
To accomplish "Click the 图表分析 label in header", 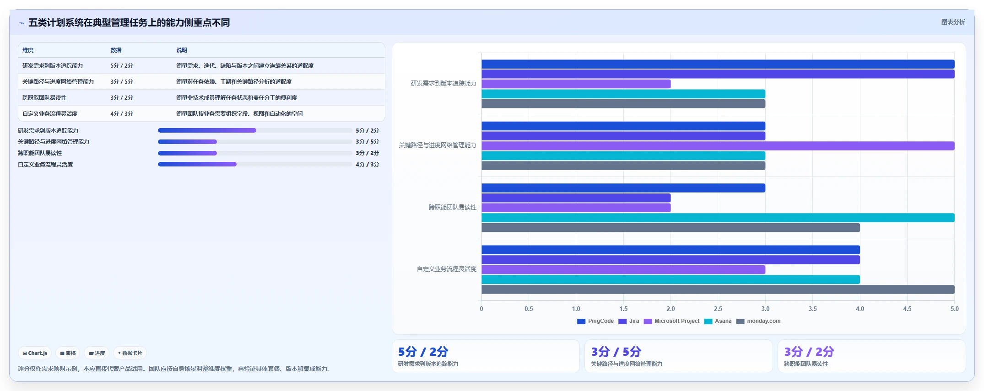I will 953,22.
